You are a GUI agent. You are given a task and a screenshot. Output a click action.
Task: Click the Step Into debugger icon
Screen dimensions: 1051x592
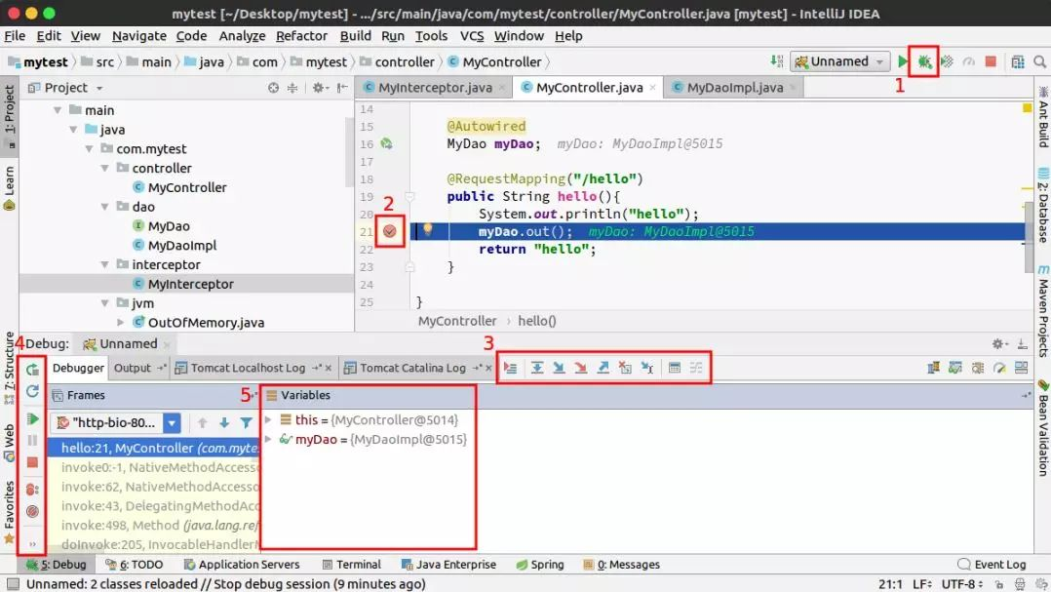559,368
